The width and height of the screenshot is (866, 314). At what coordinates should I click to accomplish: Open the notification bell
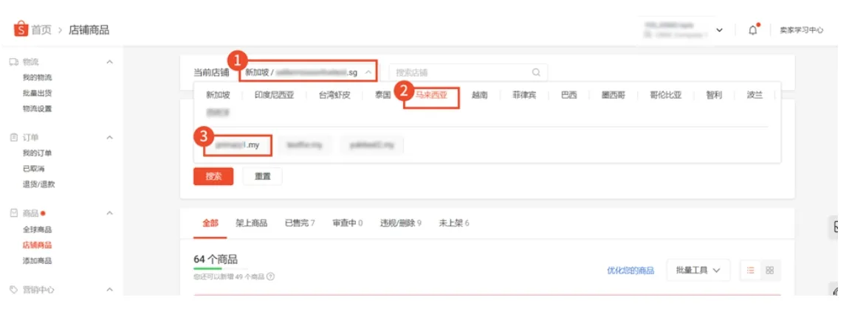click(x=753, y=30)
